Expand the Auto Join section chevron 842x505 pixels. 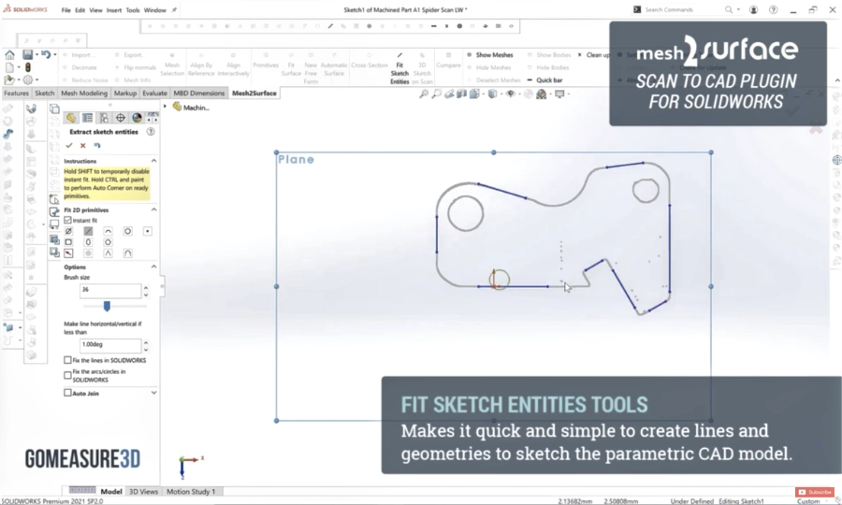coord(153,393)
